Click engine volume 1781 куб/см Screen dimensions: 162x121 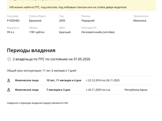coord(37,32)
